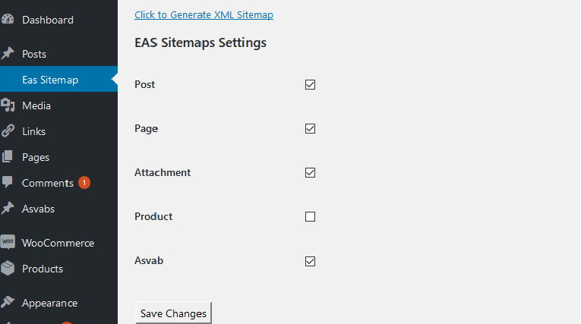Click the Comments speech bubble icon

pos(8,183)
